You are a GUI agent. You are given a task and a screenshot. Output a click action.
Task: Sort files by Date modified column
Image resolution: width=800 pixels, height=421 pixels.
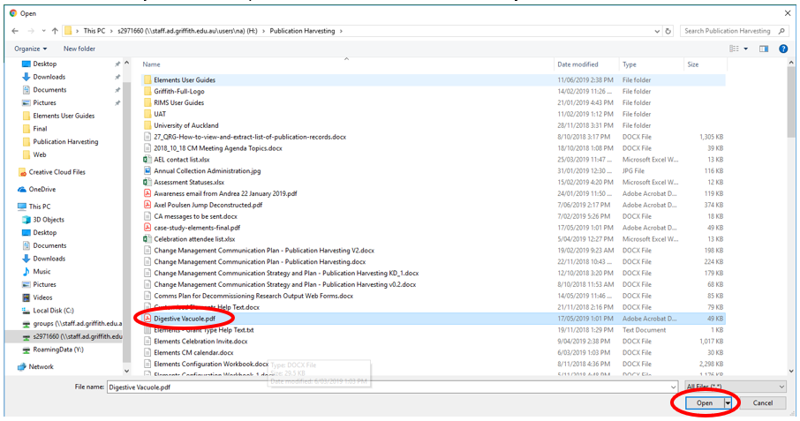click(x=577, y=64)
